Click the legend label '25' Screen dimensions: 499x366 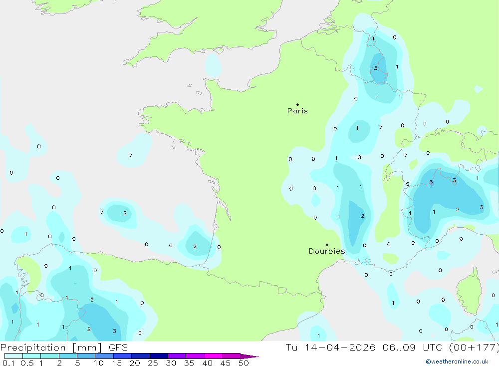point(153,363)
